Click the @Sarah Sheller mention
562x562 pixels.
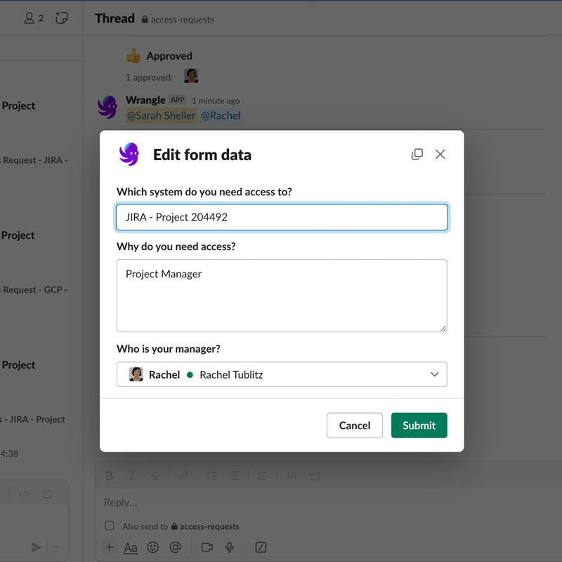(162, 115)
